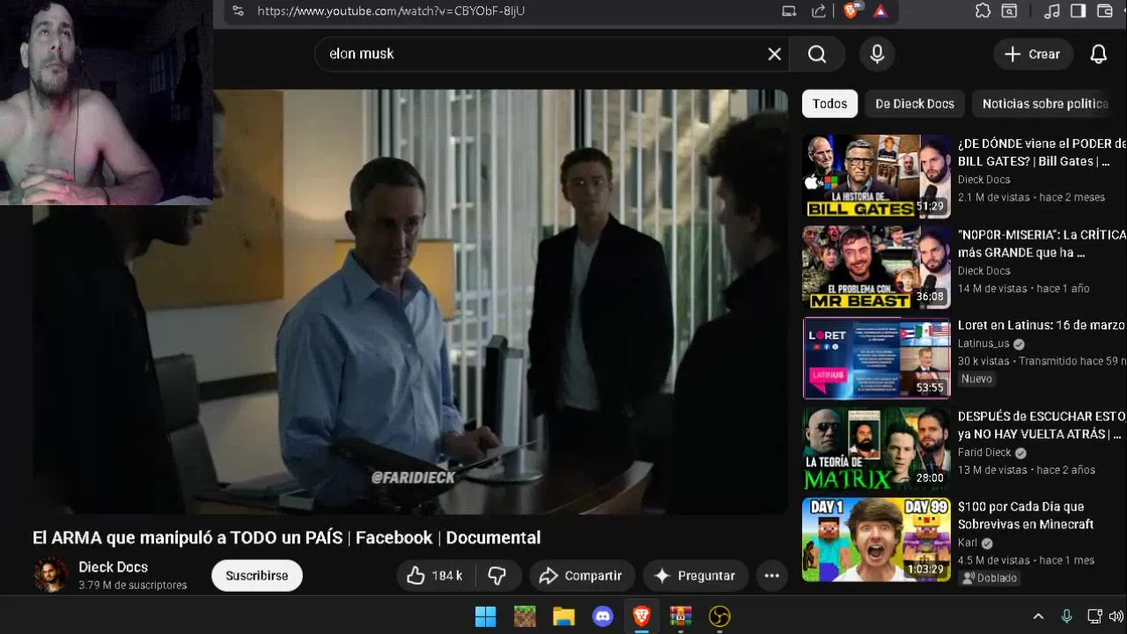Start voice search with microphone
Viewport: 1127px width, 634px height.
(x=877, y=54)
